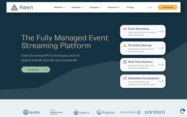This screenshot has width=187, height=117.
Task: Click "Securely store your data" description
Action: (x=141, y=50)
